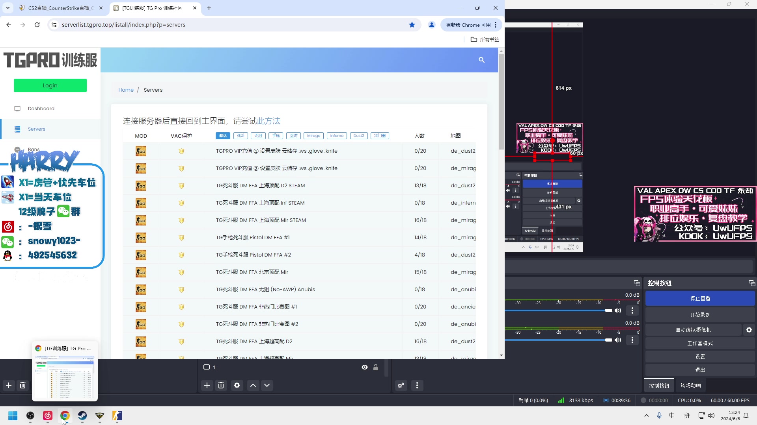This screenshot has height=425, width=757.
Task: Open a new Chrome tab
Action: 209,8
